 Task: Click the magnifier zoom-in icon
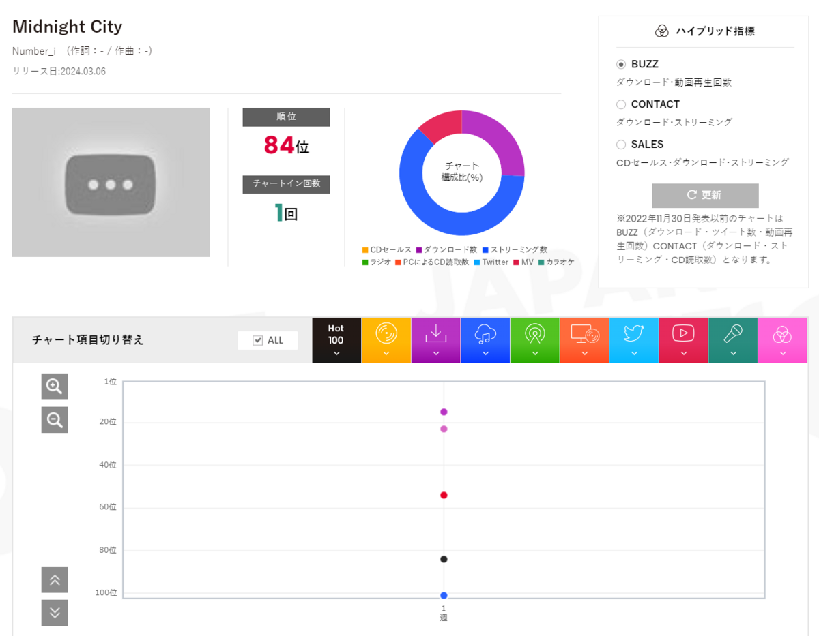(x=55, y=387)
